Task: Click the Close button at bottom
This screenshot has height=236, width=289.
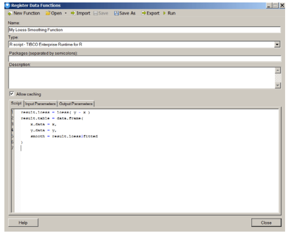Action: pyautogui.click(x=266, y=222)
